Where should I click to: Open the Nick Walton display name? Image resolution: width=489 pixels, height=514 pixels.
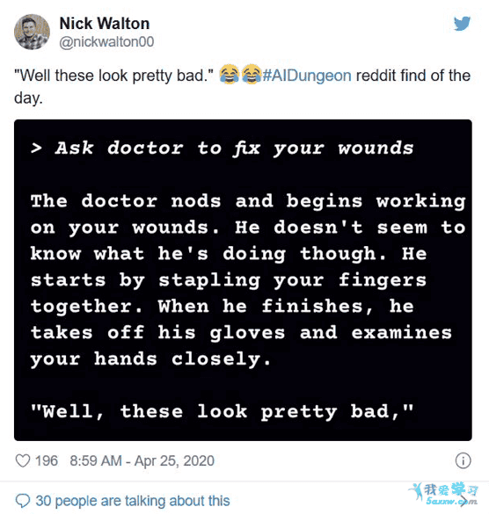[105, 23]
